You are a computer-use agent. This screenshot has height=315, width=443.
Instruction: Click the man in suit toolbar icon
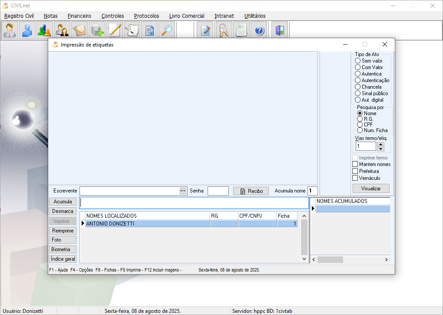[x=10, y=30]
